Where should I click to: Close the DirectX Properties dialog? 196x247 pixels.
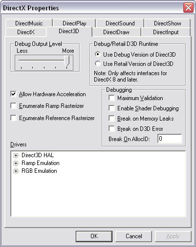coord(188,8)
